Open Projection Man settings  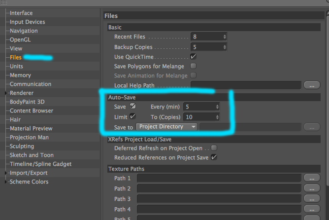click(x=29, y=137)
